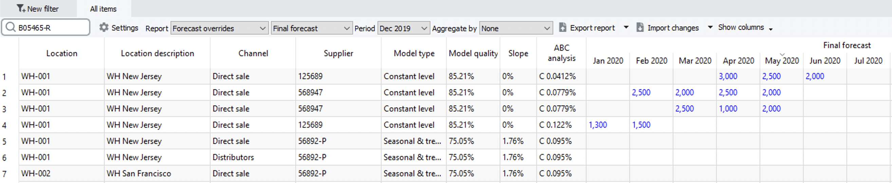Image resolution: width=892 pixels, height=183 pixels.
Task: Expand the Import changes dropdown arrow
Action: click(710, 27)
